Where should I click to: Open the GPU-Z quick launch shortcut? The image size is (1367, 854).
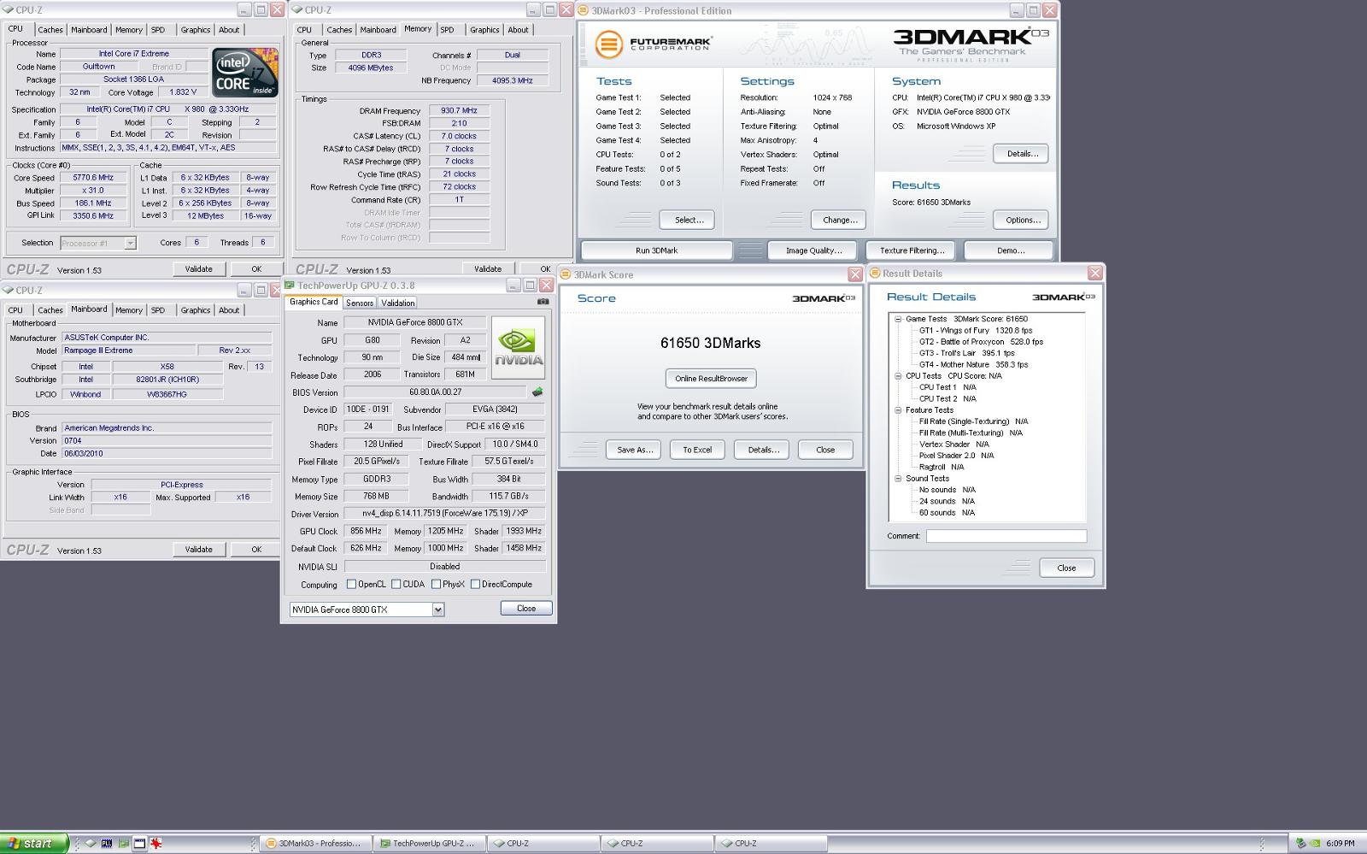pos(123,843)
